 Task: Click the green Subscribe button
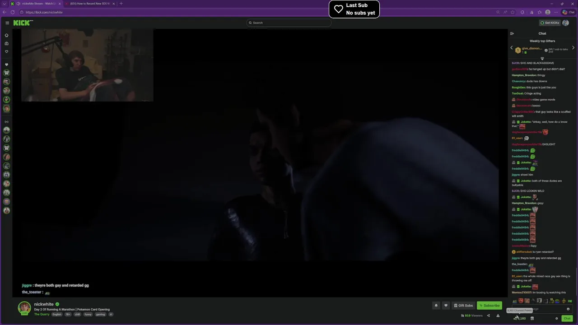point(489,306)
